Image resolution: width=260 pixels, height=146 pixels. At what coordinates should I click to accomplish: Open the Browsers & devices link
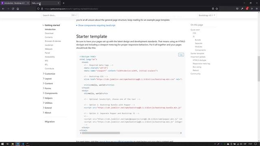coord(53,41)
